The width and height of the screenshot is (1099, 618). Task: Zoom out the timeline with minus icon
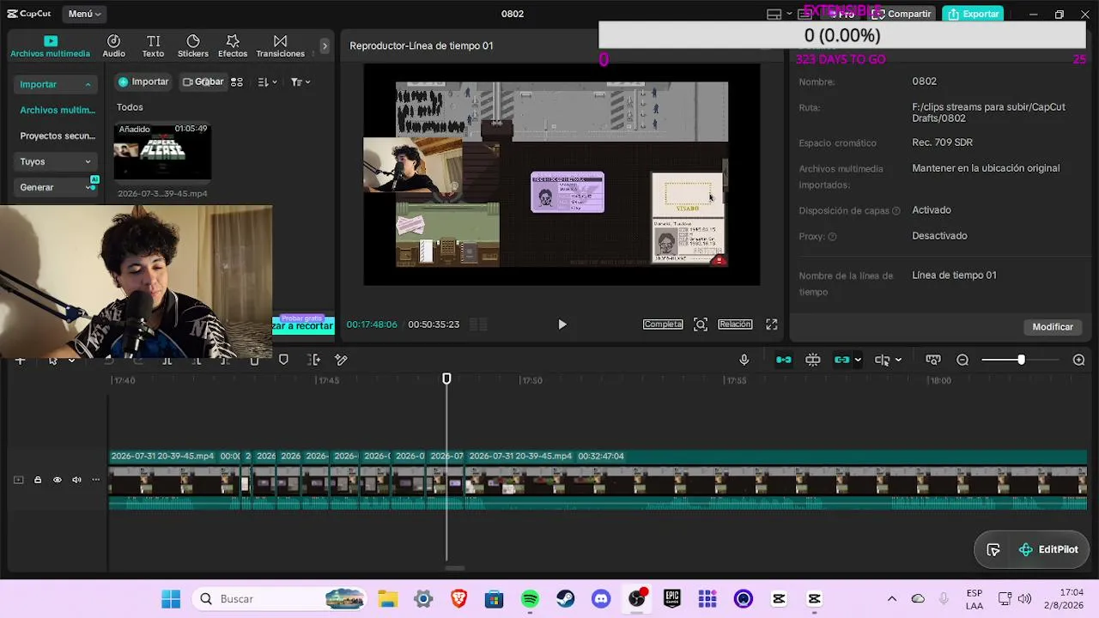click(x=962, y=360)
